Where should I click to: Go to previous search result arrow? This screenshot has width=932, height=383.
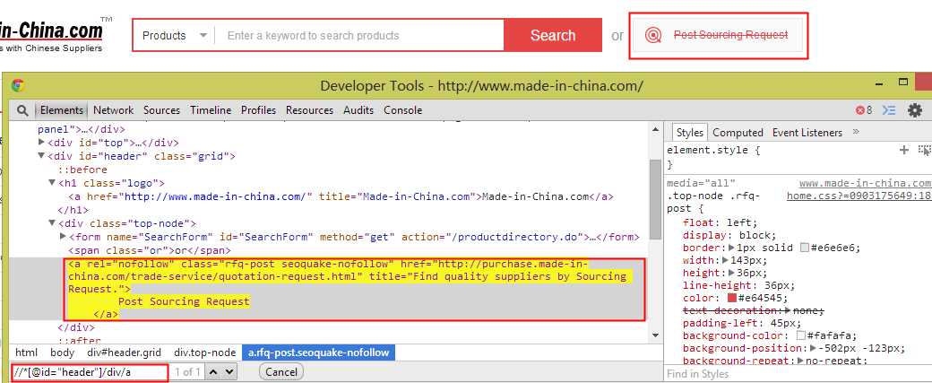point(213,372)
